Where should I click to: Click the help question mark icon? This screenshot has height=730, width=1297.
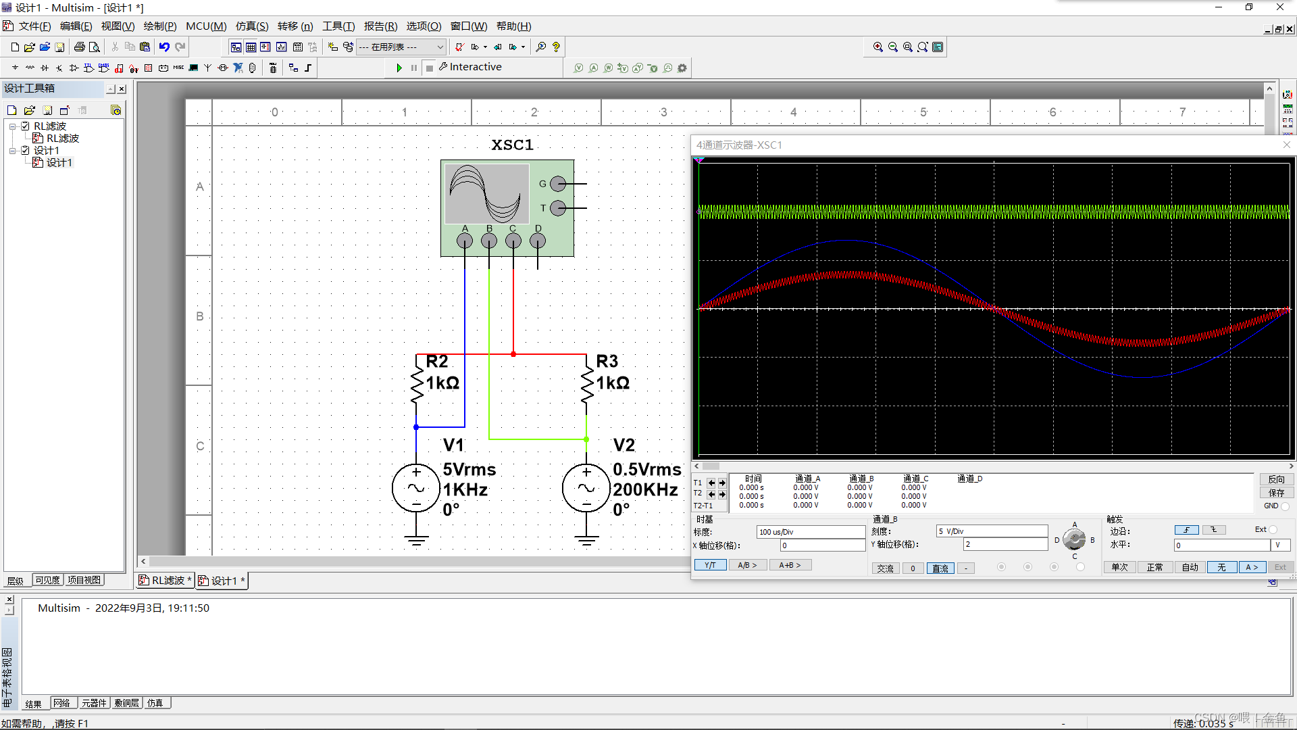556,47
